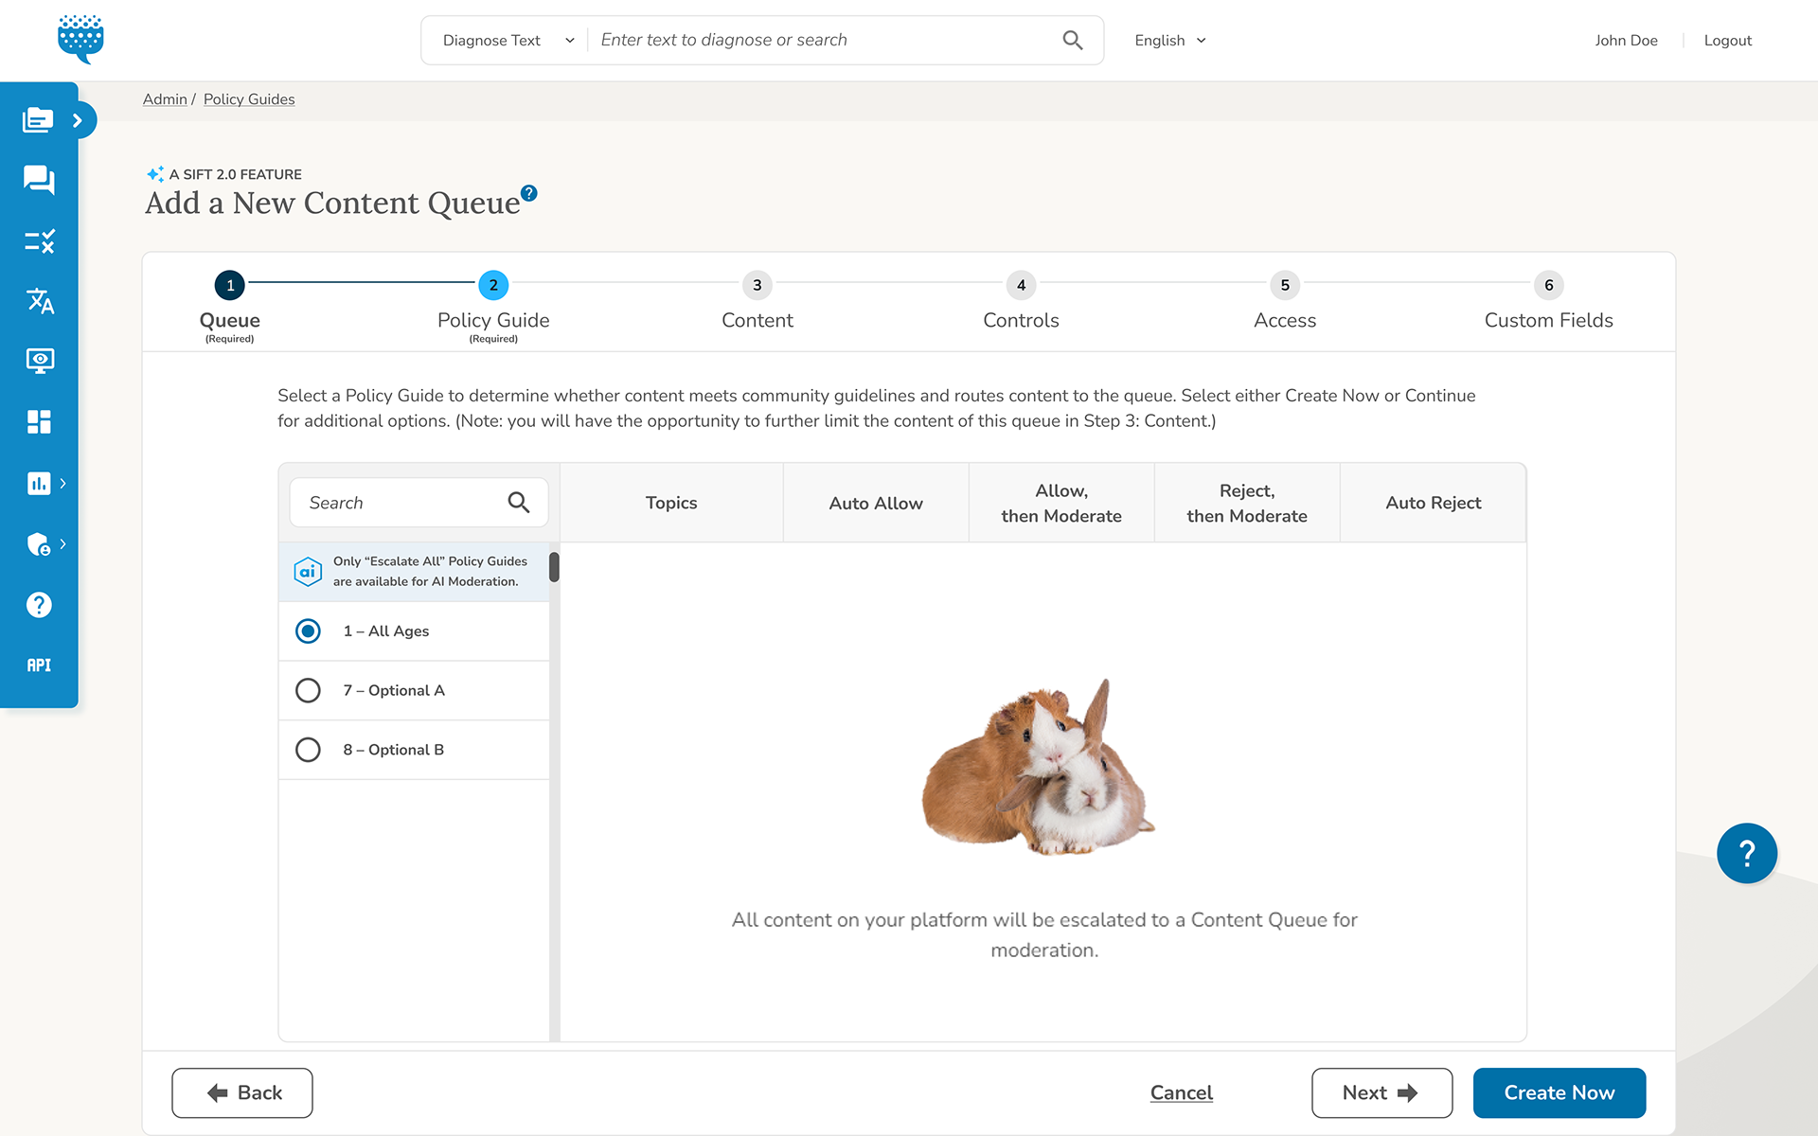This screenshot has height=1136, width=1818.
Task: Click the policy guide search magnifier
Action: coord(519,503)
